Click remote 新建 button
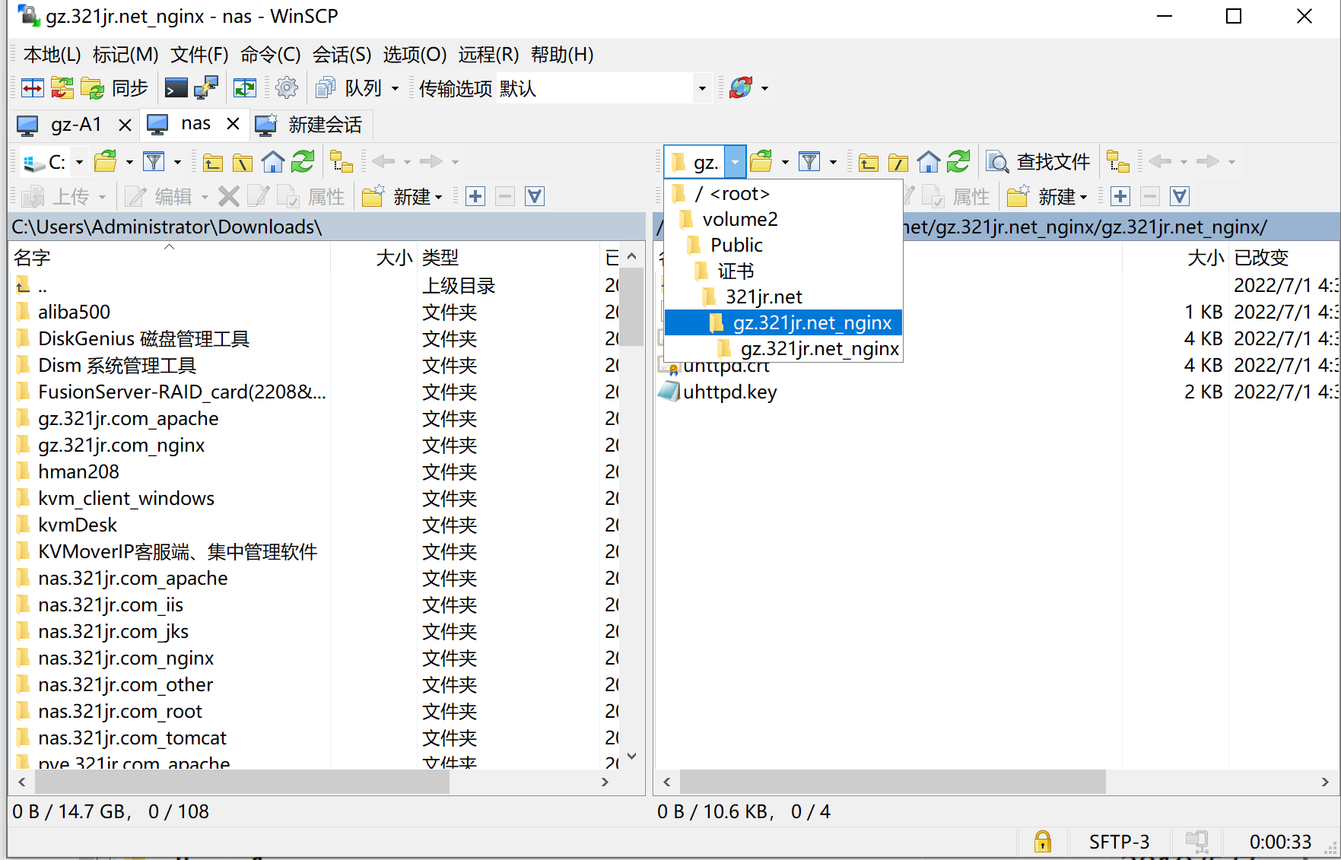Viewport: 1341px width, 860px height. click(x=1047, y=197)
